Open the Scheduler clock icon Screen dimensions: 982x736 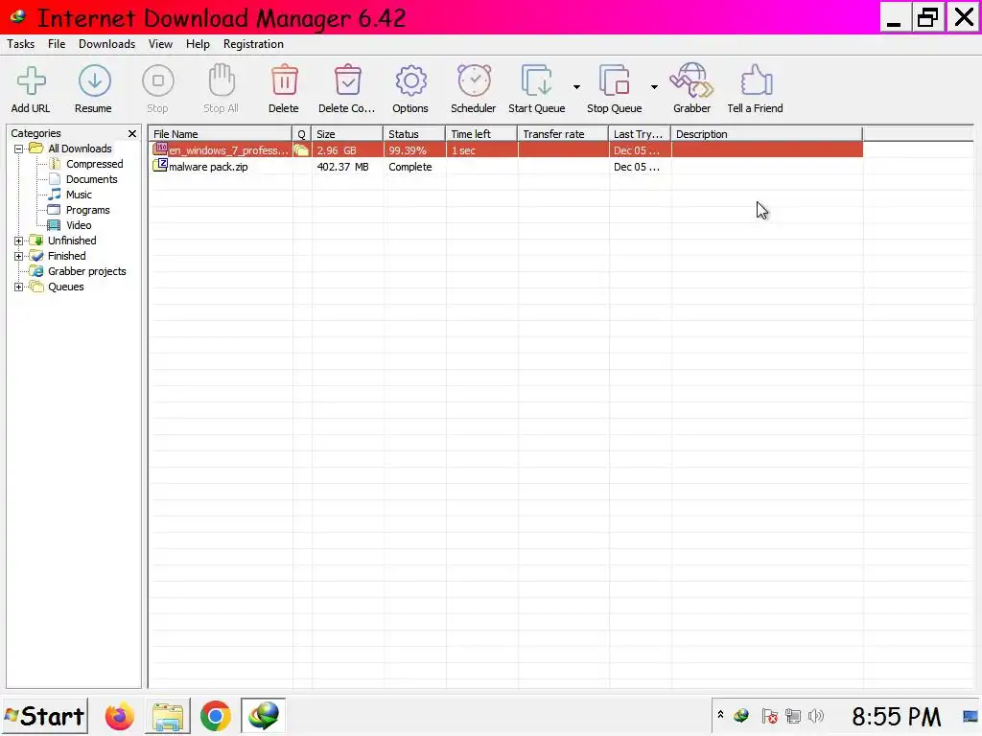[x=474, y=80]
